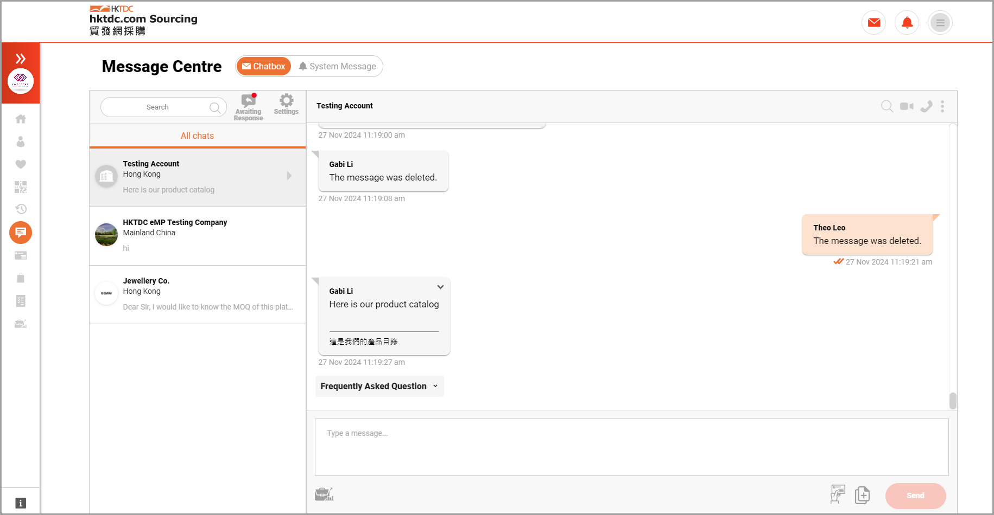Click the Type a message text area
The width and height of the screenshot is (994, 515).
point(631,447)
